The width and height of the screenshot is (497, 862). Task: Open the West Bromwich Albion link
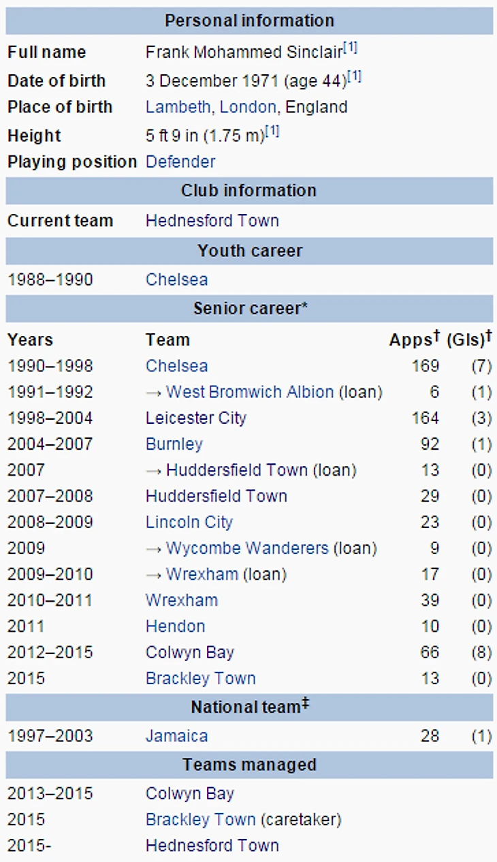250,392
